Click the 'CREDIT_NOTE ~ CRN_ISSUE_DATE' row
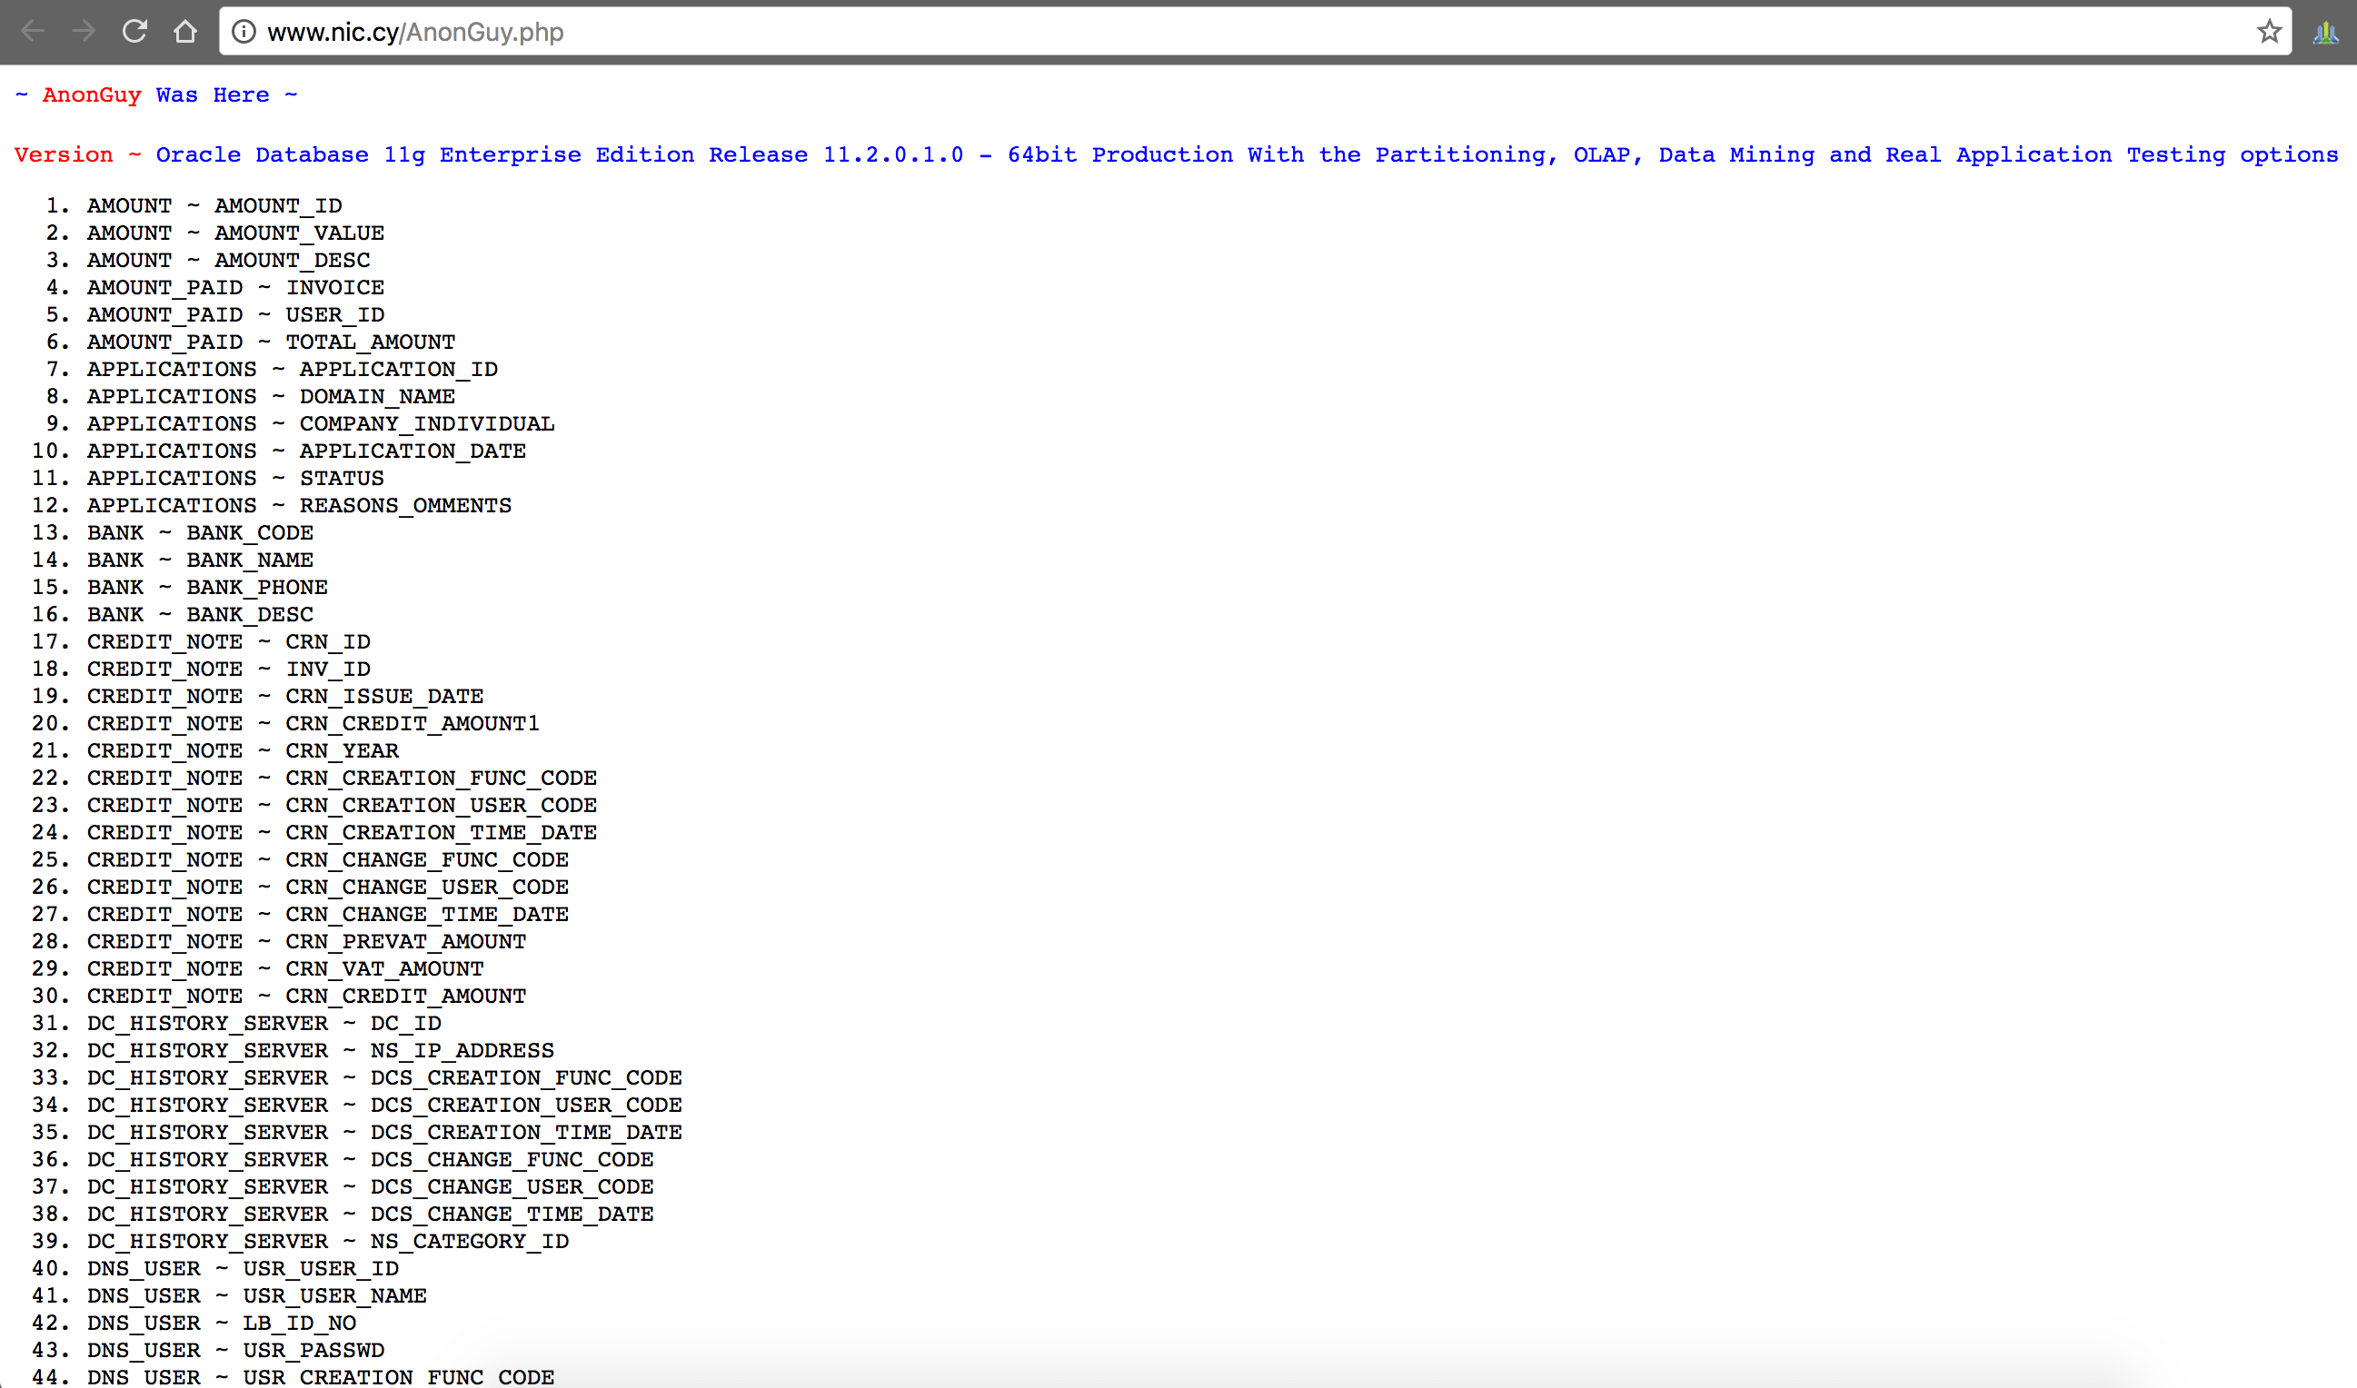This screenshot has height=1388, width=2357. [285, 696]
